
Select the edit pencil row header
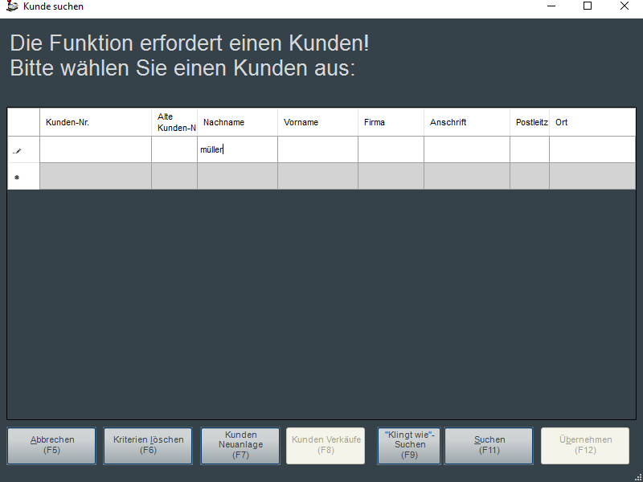[23, 149]
